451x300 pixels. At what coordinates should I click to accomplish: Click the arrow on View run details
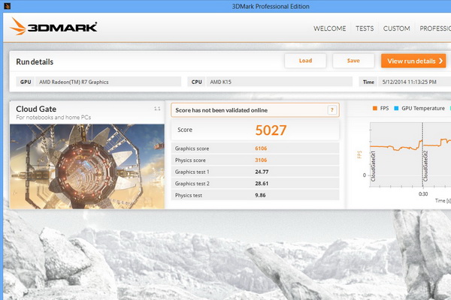click(x=440, y=61)
